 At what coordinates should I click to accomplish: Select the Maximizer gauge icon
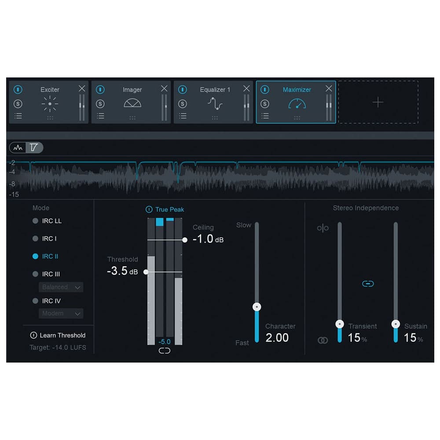click(297, 103)
